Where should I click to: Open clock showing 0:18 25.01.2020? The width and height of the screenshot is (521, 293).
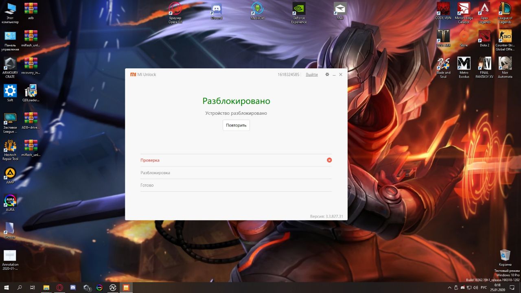coord(497,287)
